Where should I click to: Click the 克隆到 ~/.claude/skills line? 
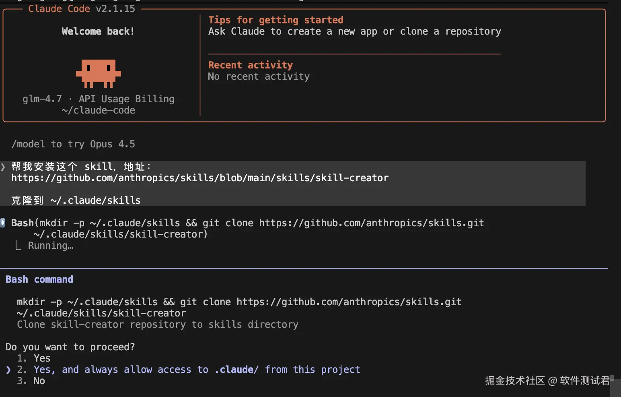76,201
